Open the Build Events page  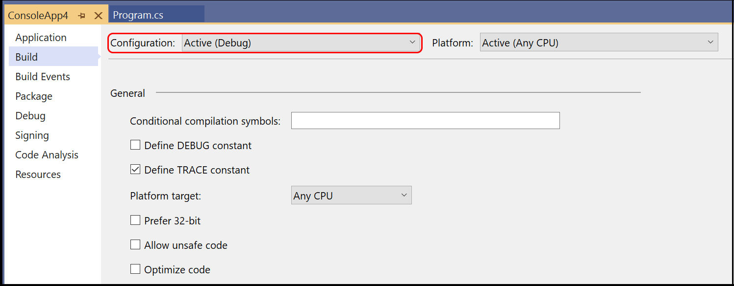tap(53, 77)
